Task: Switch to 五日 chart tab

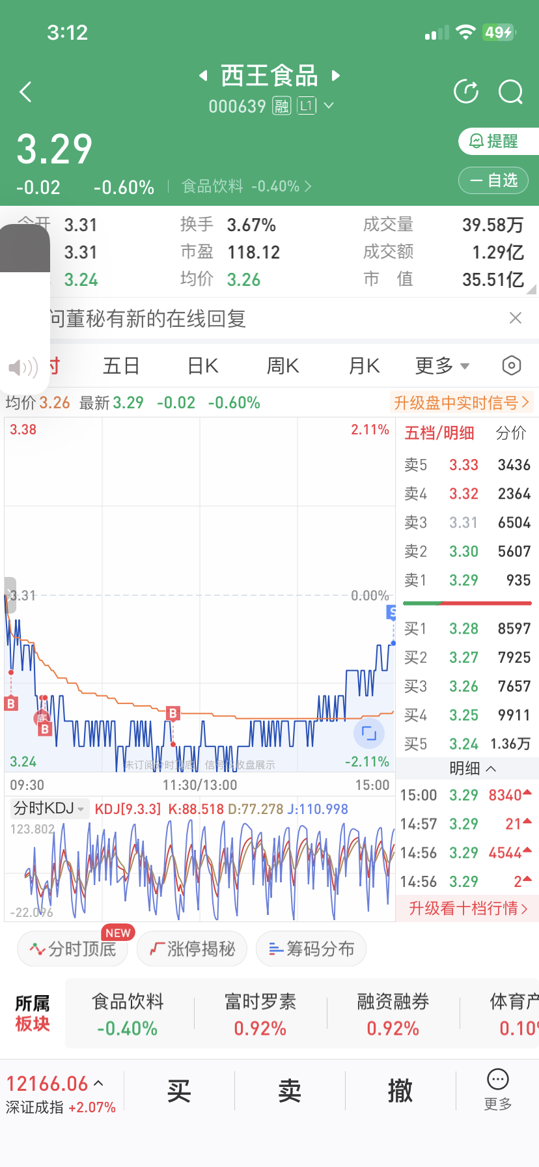Action: [x=121, y=366]
